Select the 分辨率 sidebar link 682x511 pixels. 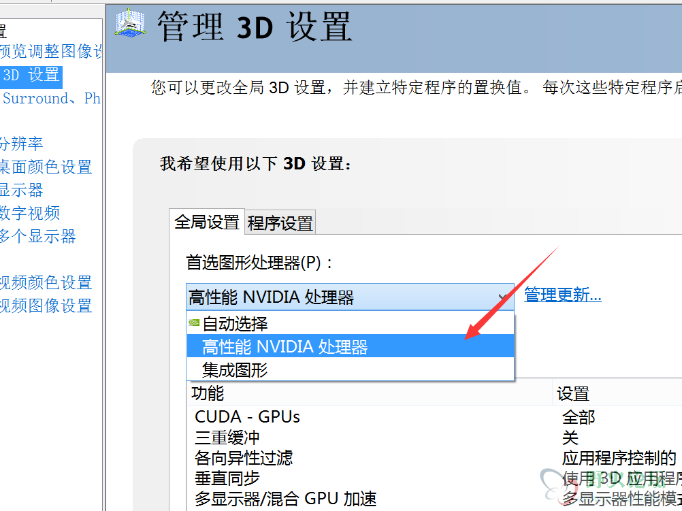(21, 144)
